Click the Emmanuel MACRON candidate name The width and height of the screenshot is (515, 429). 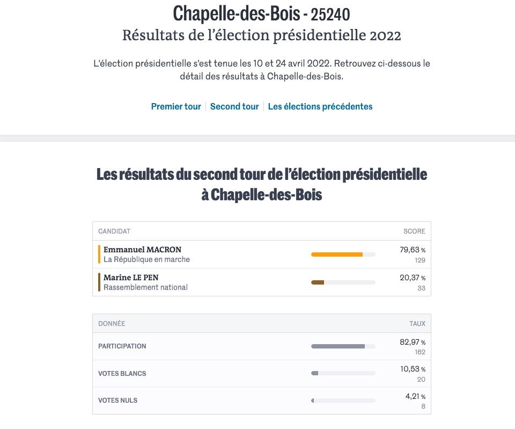point(143,250)
